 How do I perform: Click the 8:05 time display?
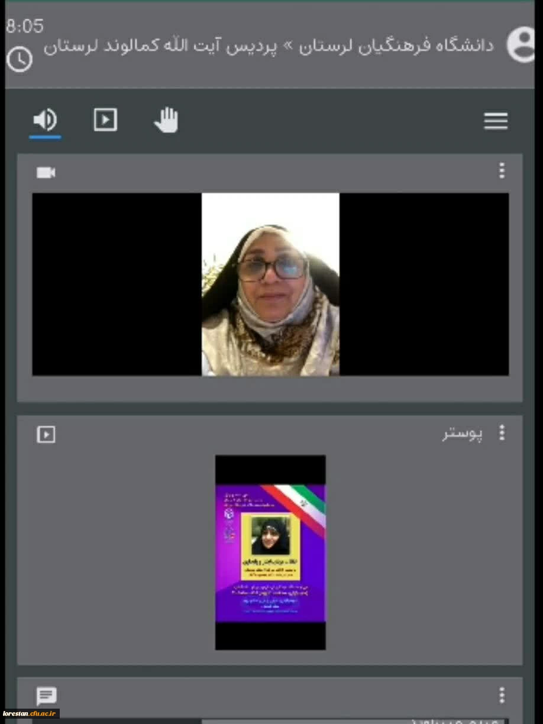(x=25, y=27)
